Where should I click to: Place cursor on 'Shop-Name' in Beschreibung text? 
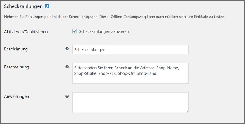coord(167,68)
